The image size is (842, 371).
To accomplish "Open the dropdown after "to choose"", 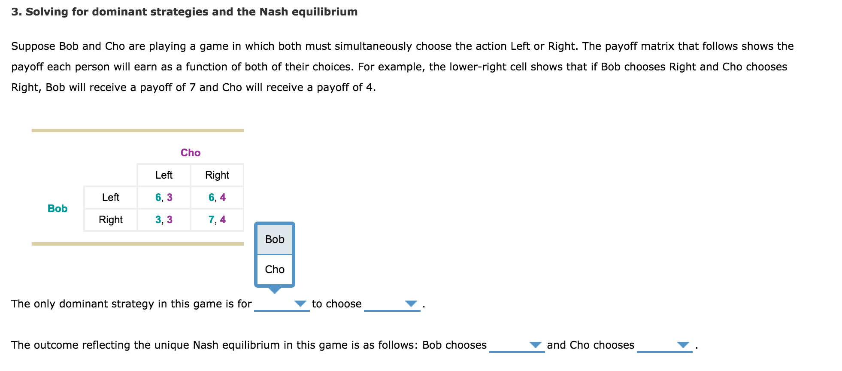I will 392,304.
